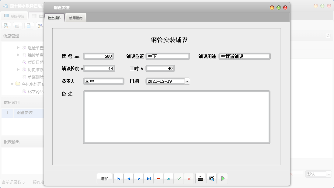Open print preview from the bottom toolbar

(x=211, y=179)
